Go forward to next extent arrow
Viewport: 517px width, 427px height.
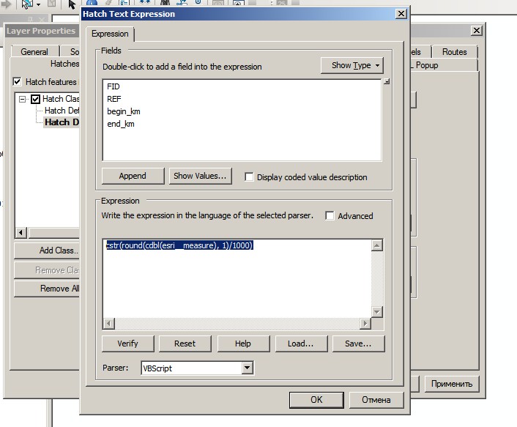click(x=6, y=4)
